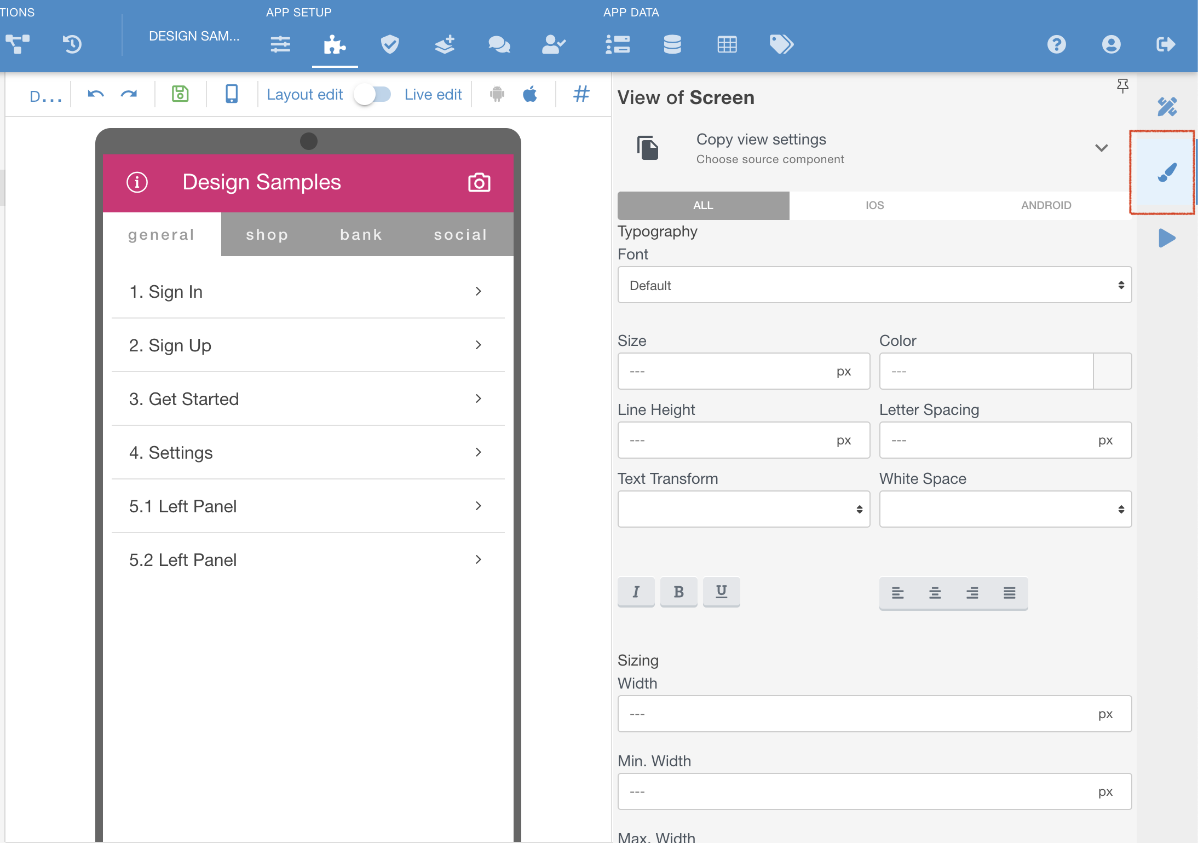
Task: Switch to the general tab in preview
Action: point(162,235)
